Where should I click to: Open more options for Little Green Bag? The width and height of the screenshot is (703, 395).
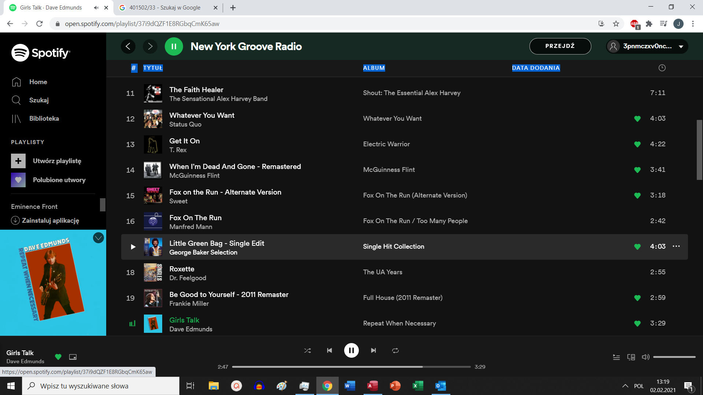click(x=676, y=247)
